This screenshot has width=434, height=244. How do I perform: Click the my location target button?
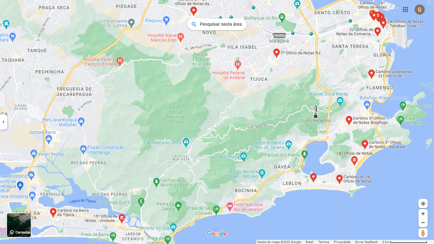click(423, 204)
